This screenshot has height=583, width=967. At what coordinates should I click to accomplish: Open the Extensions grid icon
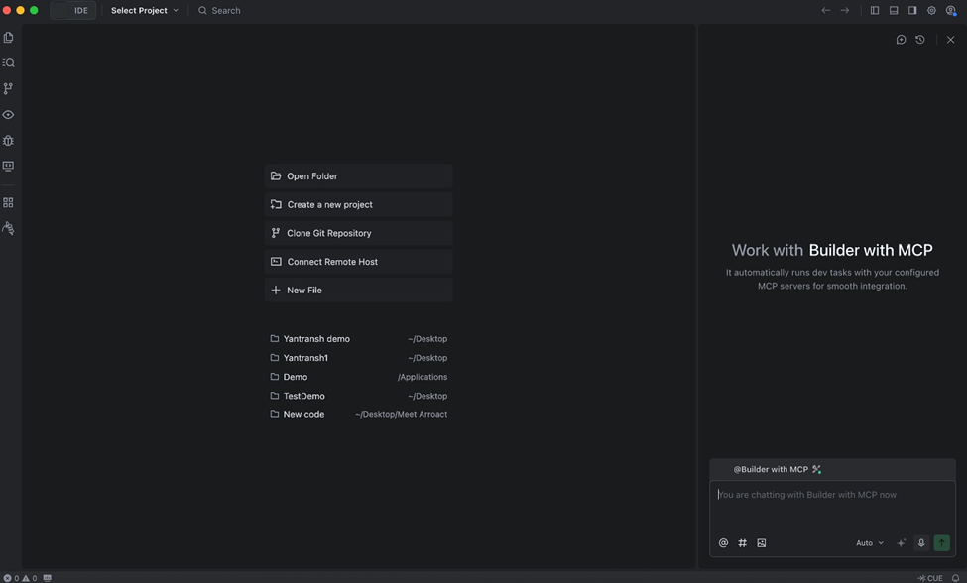pyautogui.click(x=8, y=202)
